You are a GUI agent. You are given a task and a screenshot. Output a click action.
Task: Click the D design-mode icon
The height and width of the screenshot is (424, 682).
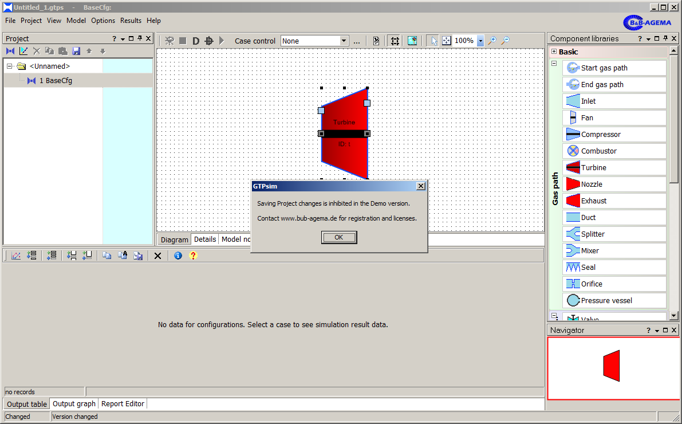tap(196, 41)
